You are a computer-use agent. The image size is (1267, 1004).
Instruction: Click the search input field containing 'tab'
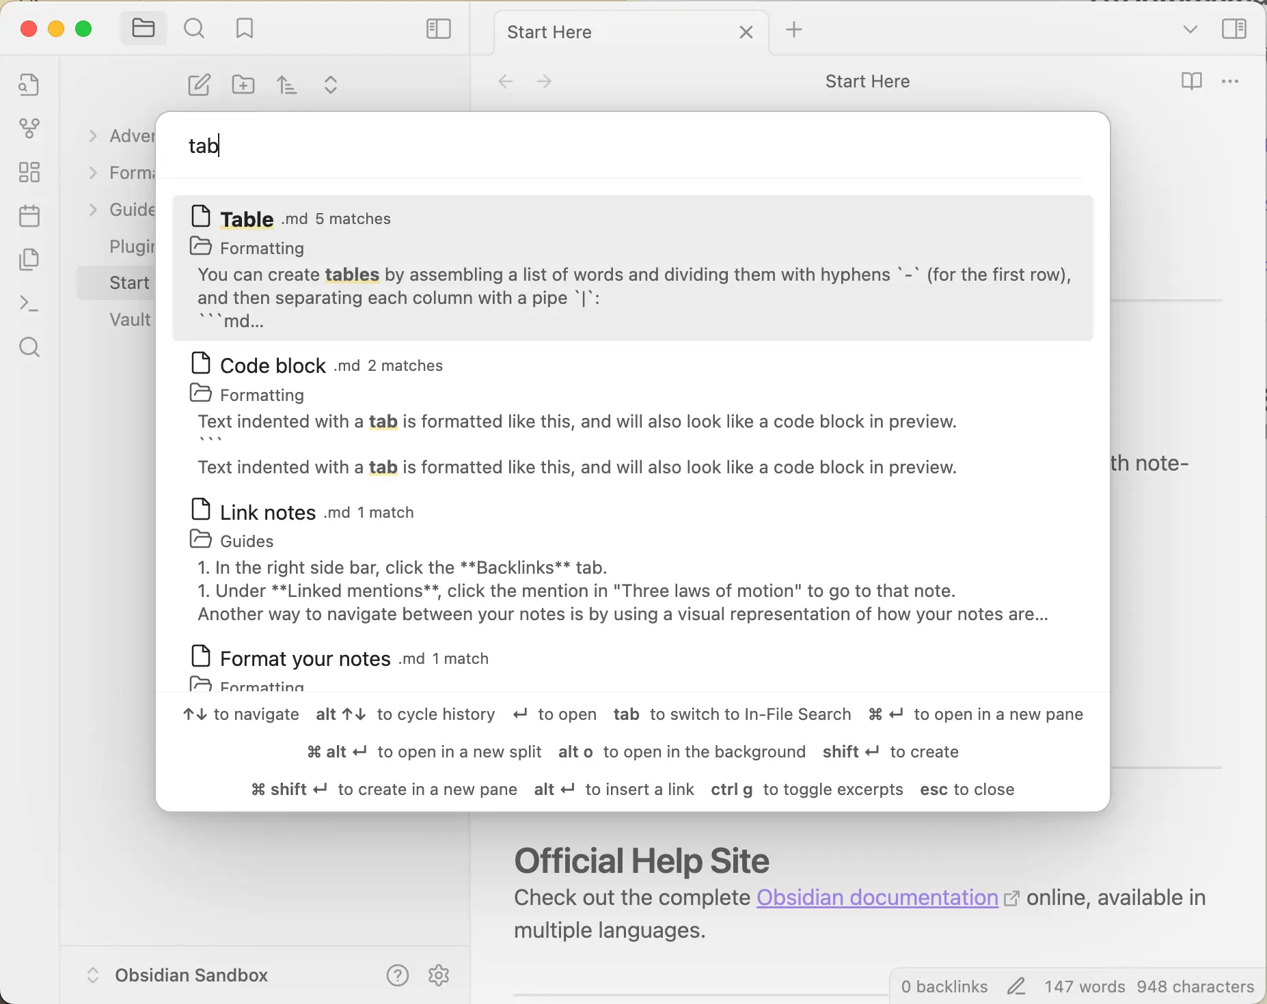615,146
